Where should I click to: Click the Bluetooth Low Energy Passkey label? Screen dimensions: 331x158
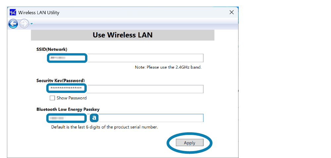(x=68, y=109)
